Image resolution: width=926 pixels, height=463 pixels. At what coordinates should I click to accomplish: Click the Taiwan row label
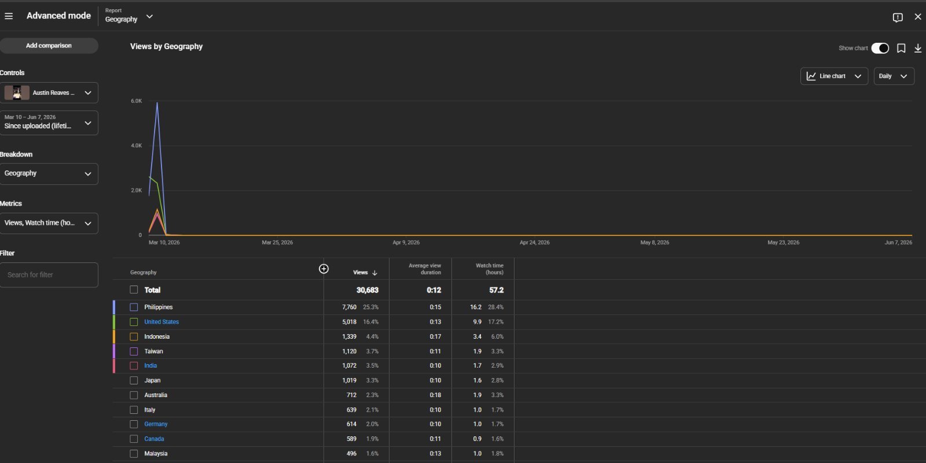pos(153,351)
